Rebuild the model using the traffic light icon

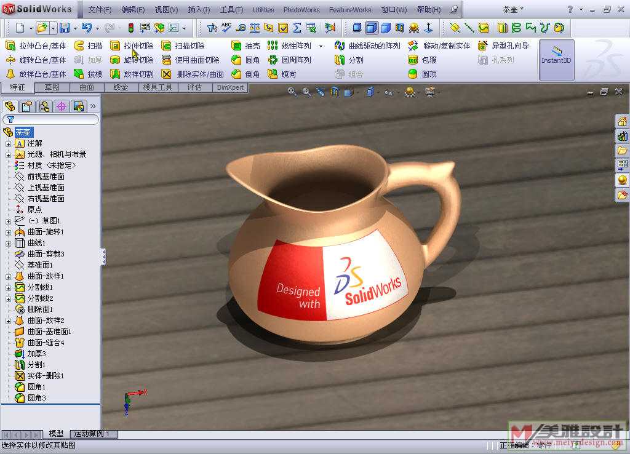tap(130, 27)
